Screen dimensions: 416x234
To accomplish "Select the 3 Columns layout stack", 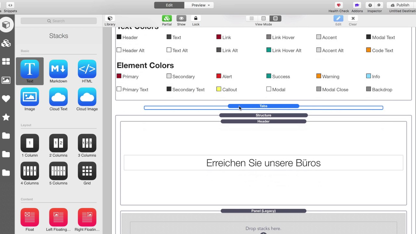I will (x=87, y=146).
